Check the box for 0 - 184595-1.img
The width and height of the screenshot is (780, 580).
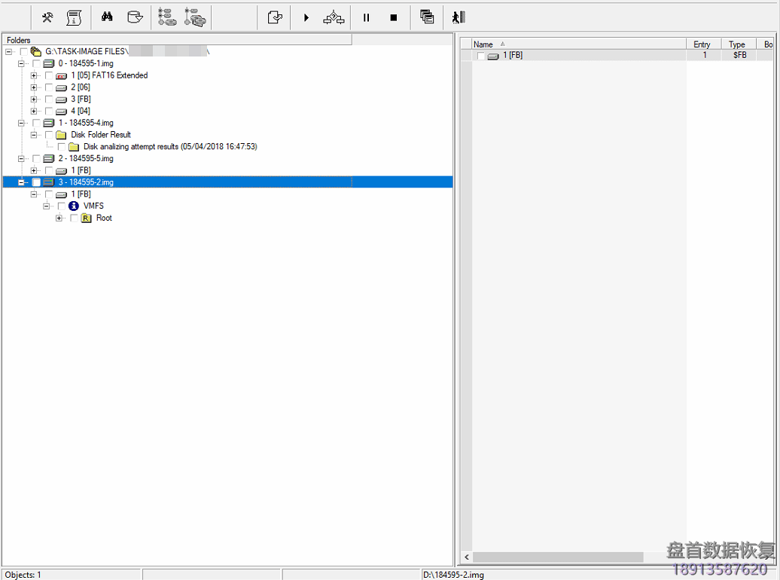coord(36,63)
